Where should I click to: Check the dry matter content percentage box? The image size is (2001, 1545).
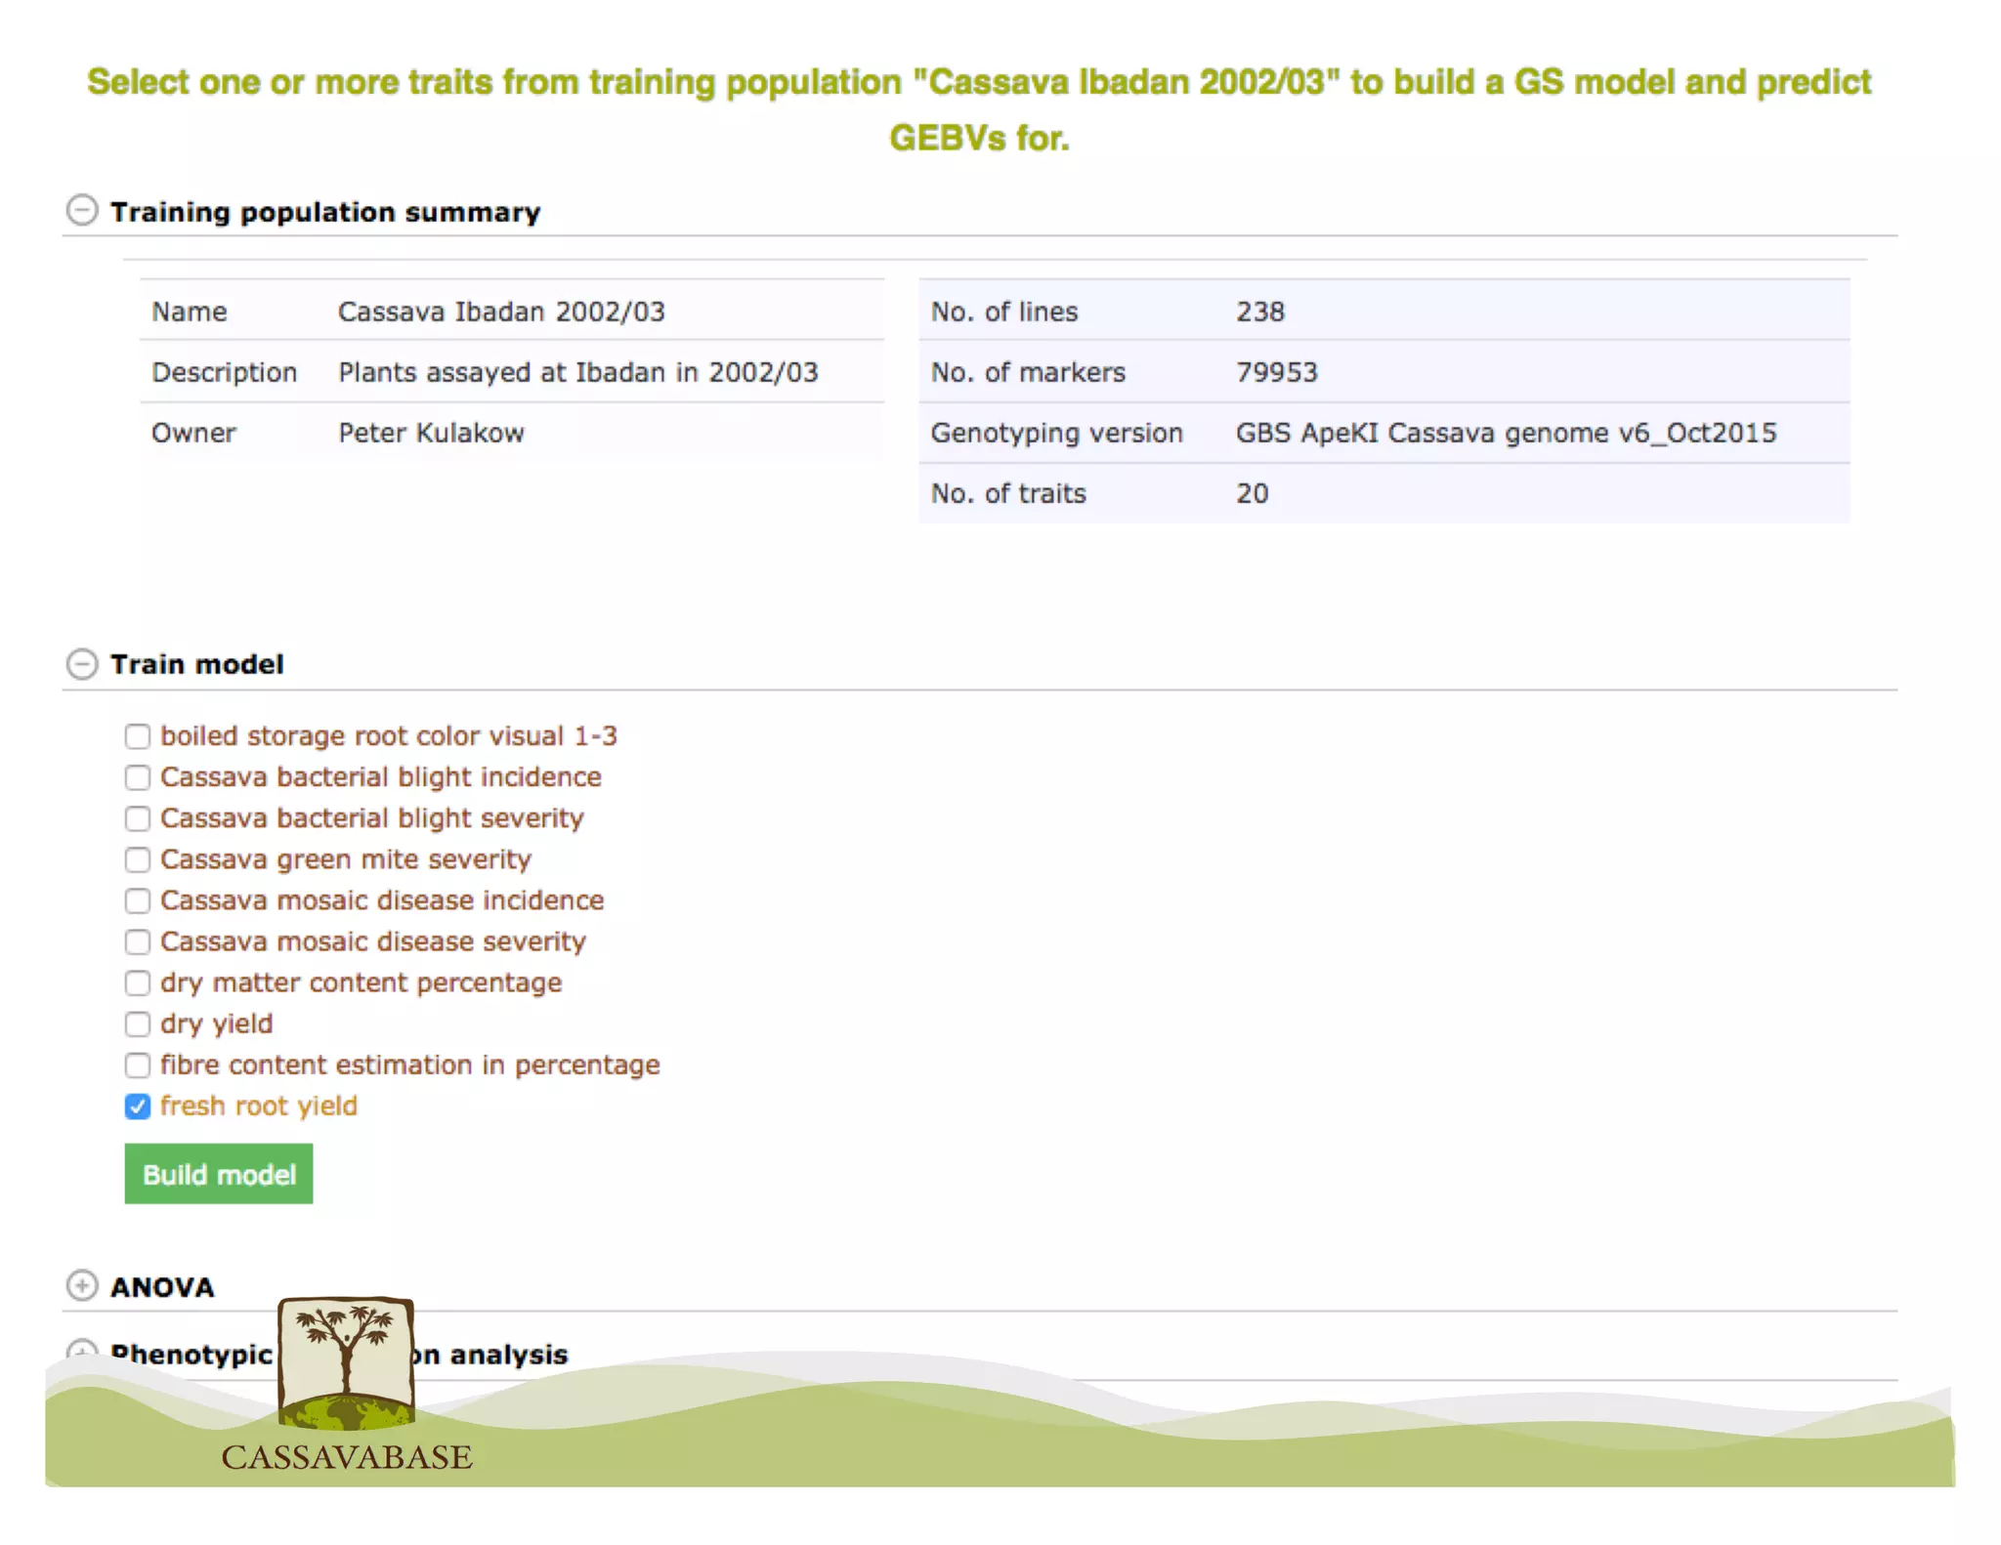(x=138, y=982)
